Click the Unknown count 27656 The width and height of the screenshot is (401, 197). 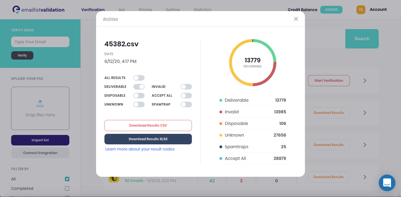pyautogui.click(x=280, y=135)
